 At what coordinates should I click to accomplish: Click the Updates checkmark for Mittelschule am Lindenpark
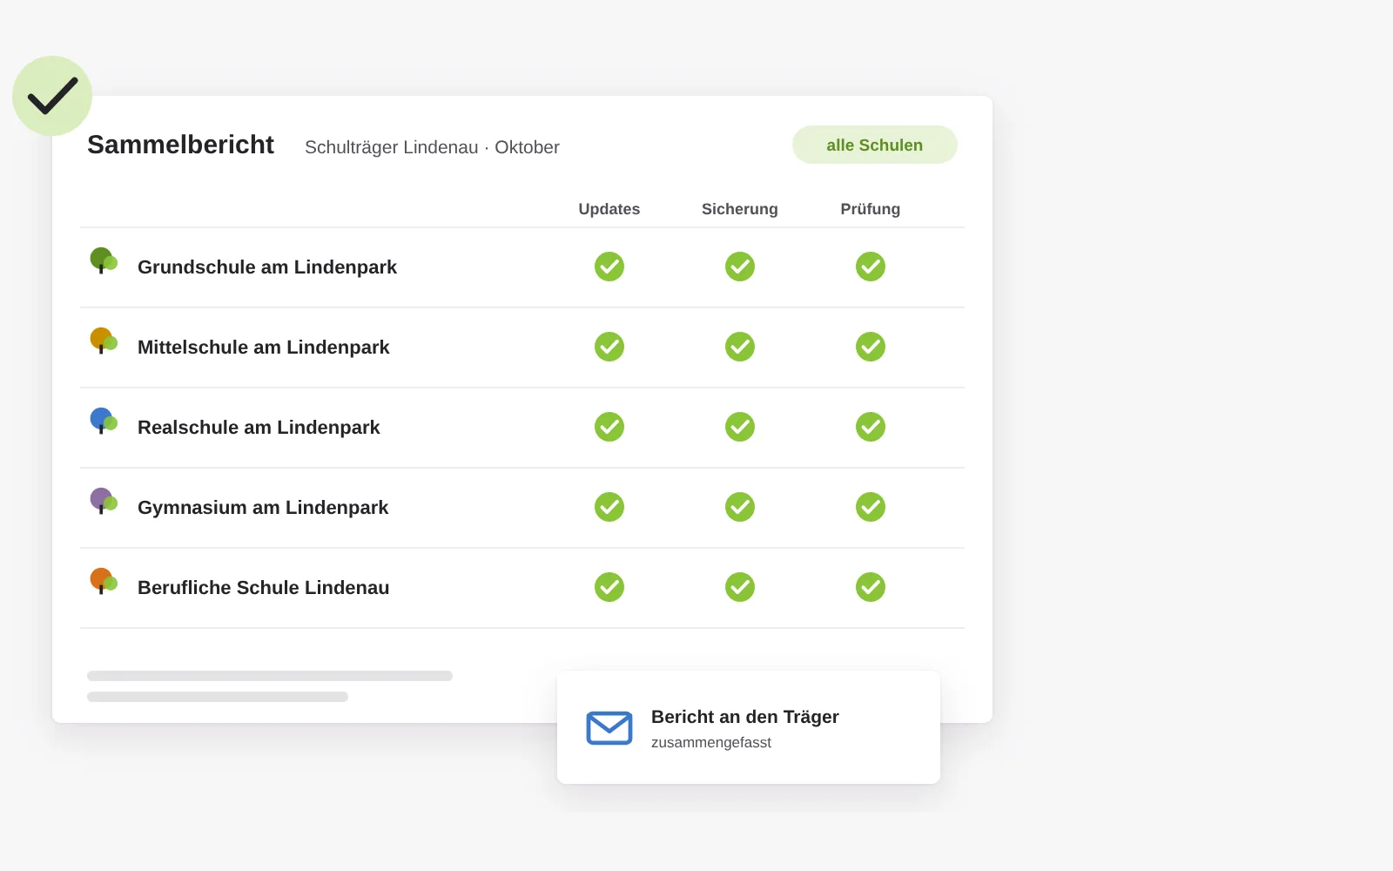point(609,347)
